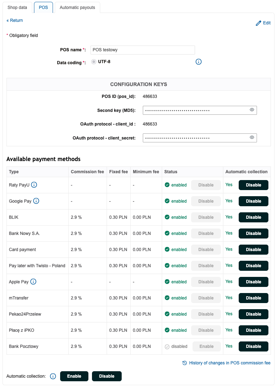Viewport: 277px width, 387px height.
Task: Show the OAuth client_secret value
Action: [x=252, y=138]
